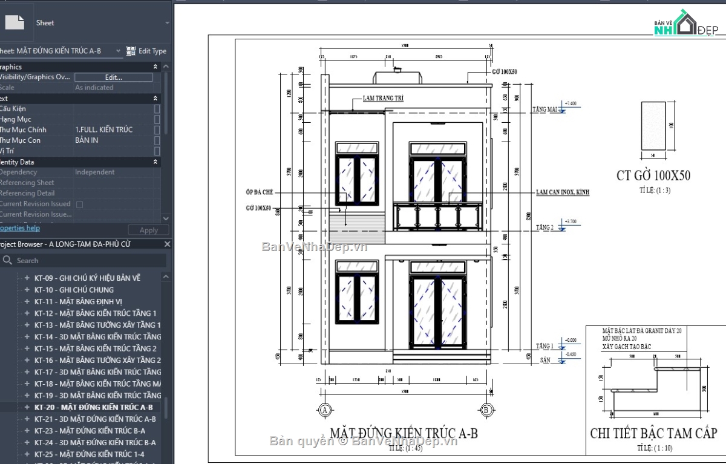This screenshot has height=464, width=726.
Task: Click the TẦNG MÁI level label
Action: [544, 109]
